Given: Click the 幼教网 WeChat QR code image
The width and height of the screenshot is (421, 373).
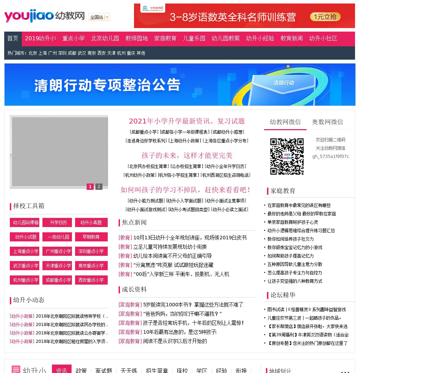Looking at the screenshot, I should pos(287,156).
